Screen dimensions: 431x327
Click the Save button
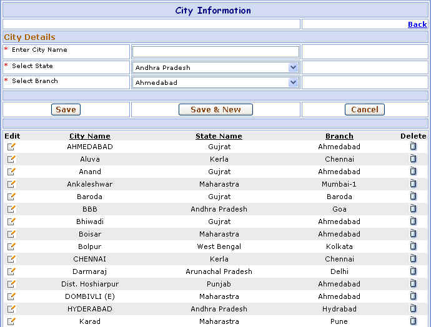click(66, 110)
